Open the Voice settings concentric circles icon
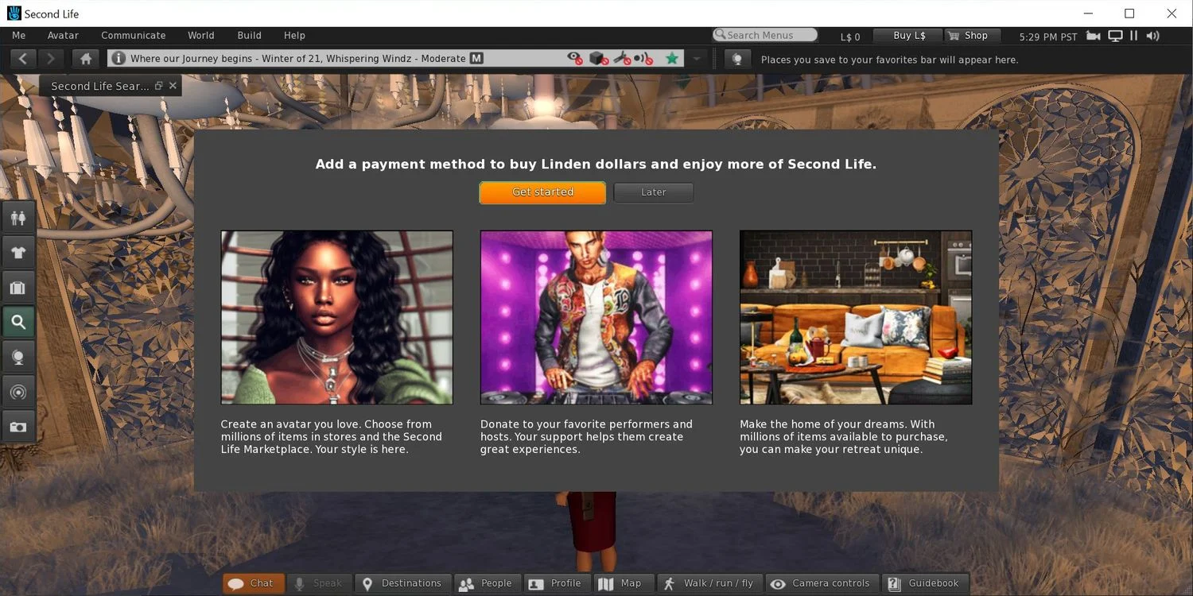The image size is (1193, 596). coord(17,392)
